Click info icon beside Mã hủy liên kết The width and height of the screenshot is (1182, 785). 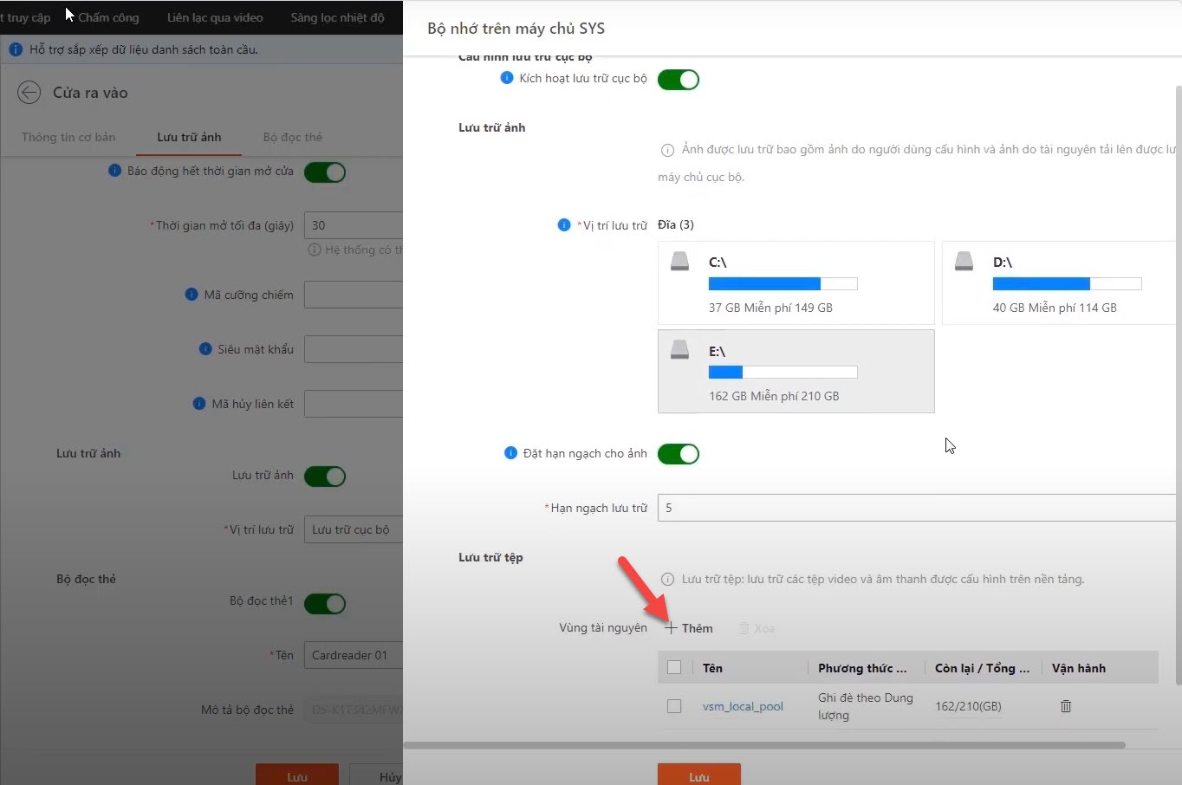(x=198, y=404)
